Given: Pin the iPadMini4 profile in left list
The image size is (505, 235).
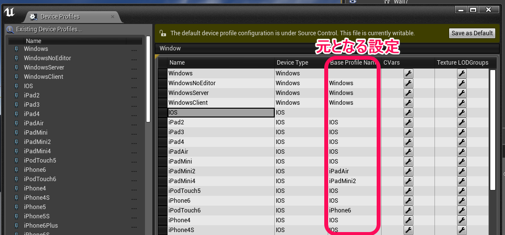Looking at the screenshot, I should [x=17, y=151].
